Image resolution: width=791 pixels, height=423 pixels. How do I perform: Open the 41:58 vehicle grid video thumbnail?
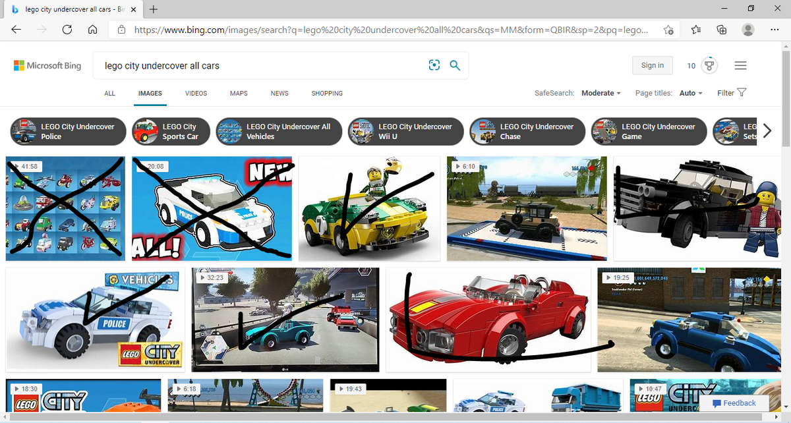coord(65,208)
